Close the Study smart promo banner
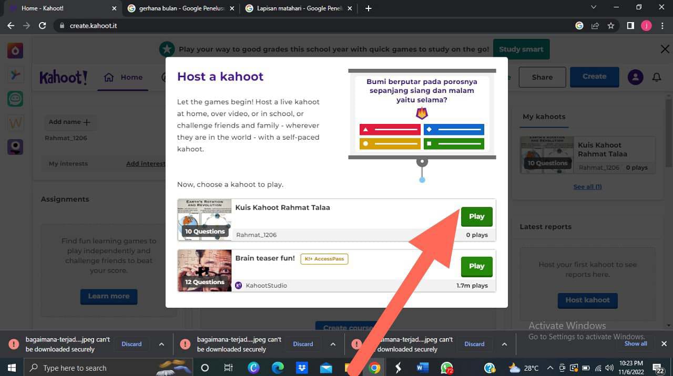This screenshot has width=673, height=376. point(665,49)
